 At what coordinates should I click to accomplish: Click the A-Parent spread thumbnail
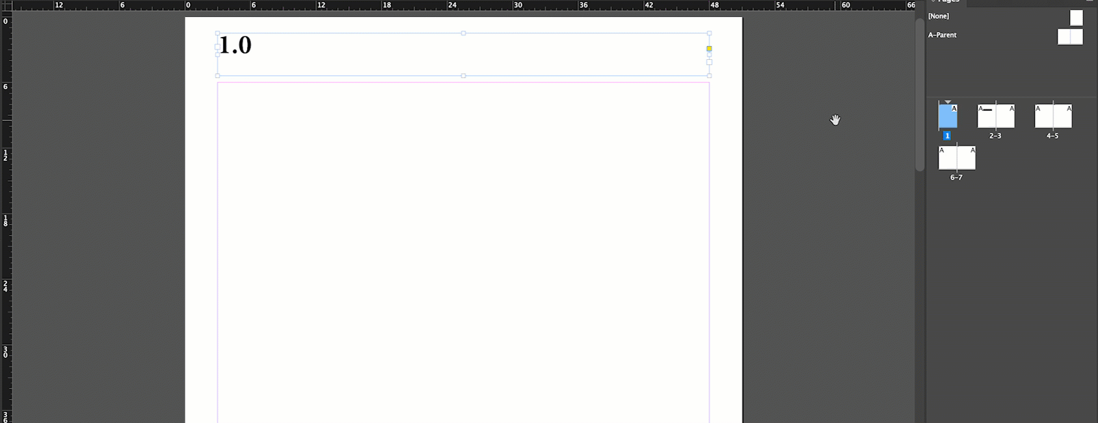pyautogui.click(x=1070, y=36)
